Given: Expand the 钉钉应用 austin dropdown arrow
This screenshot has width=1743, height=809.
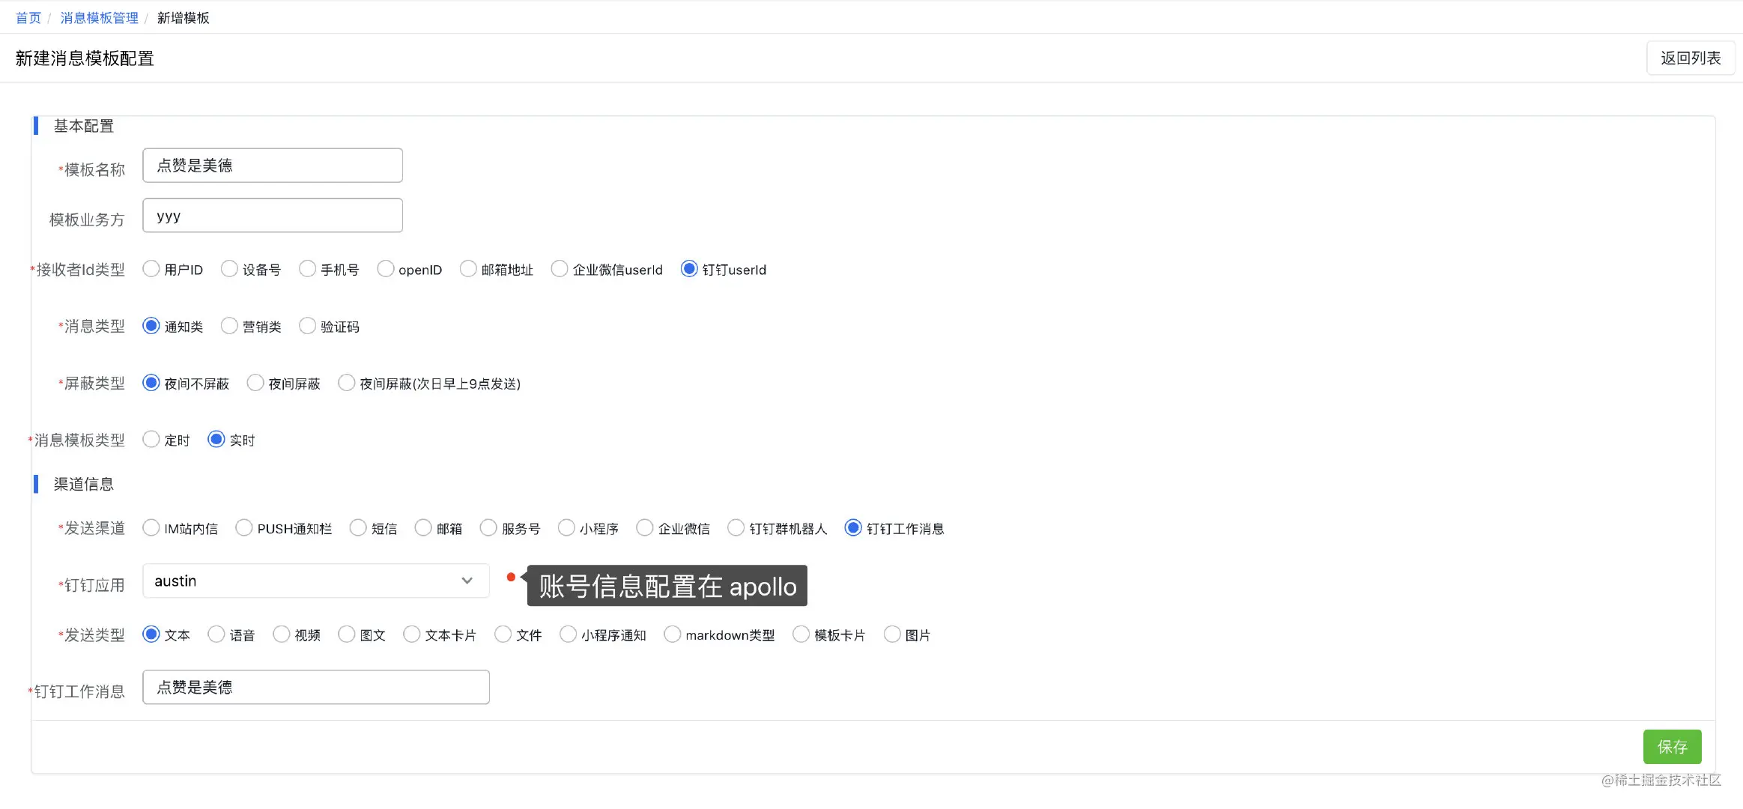Looking at the screenshot, I should click(x=467, y=581).
